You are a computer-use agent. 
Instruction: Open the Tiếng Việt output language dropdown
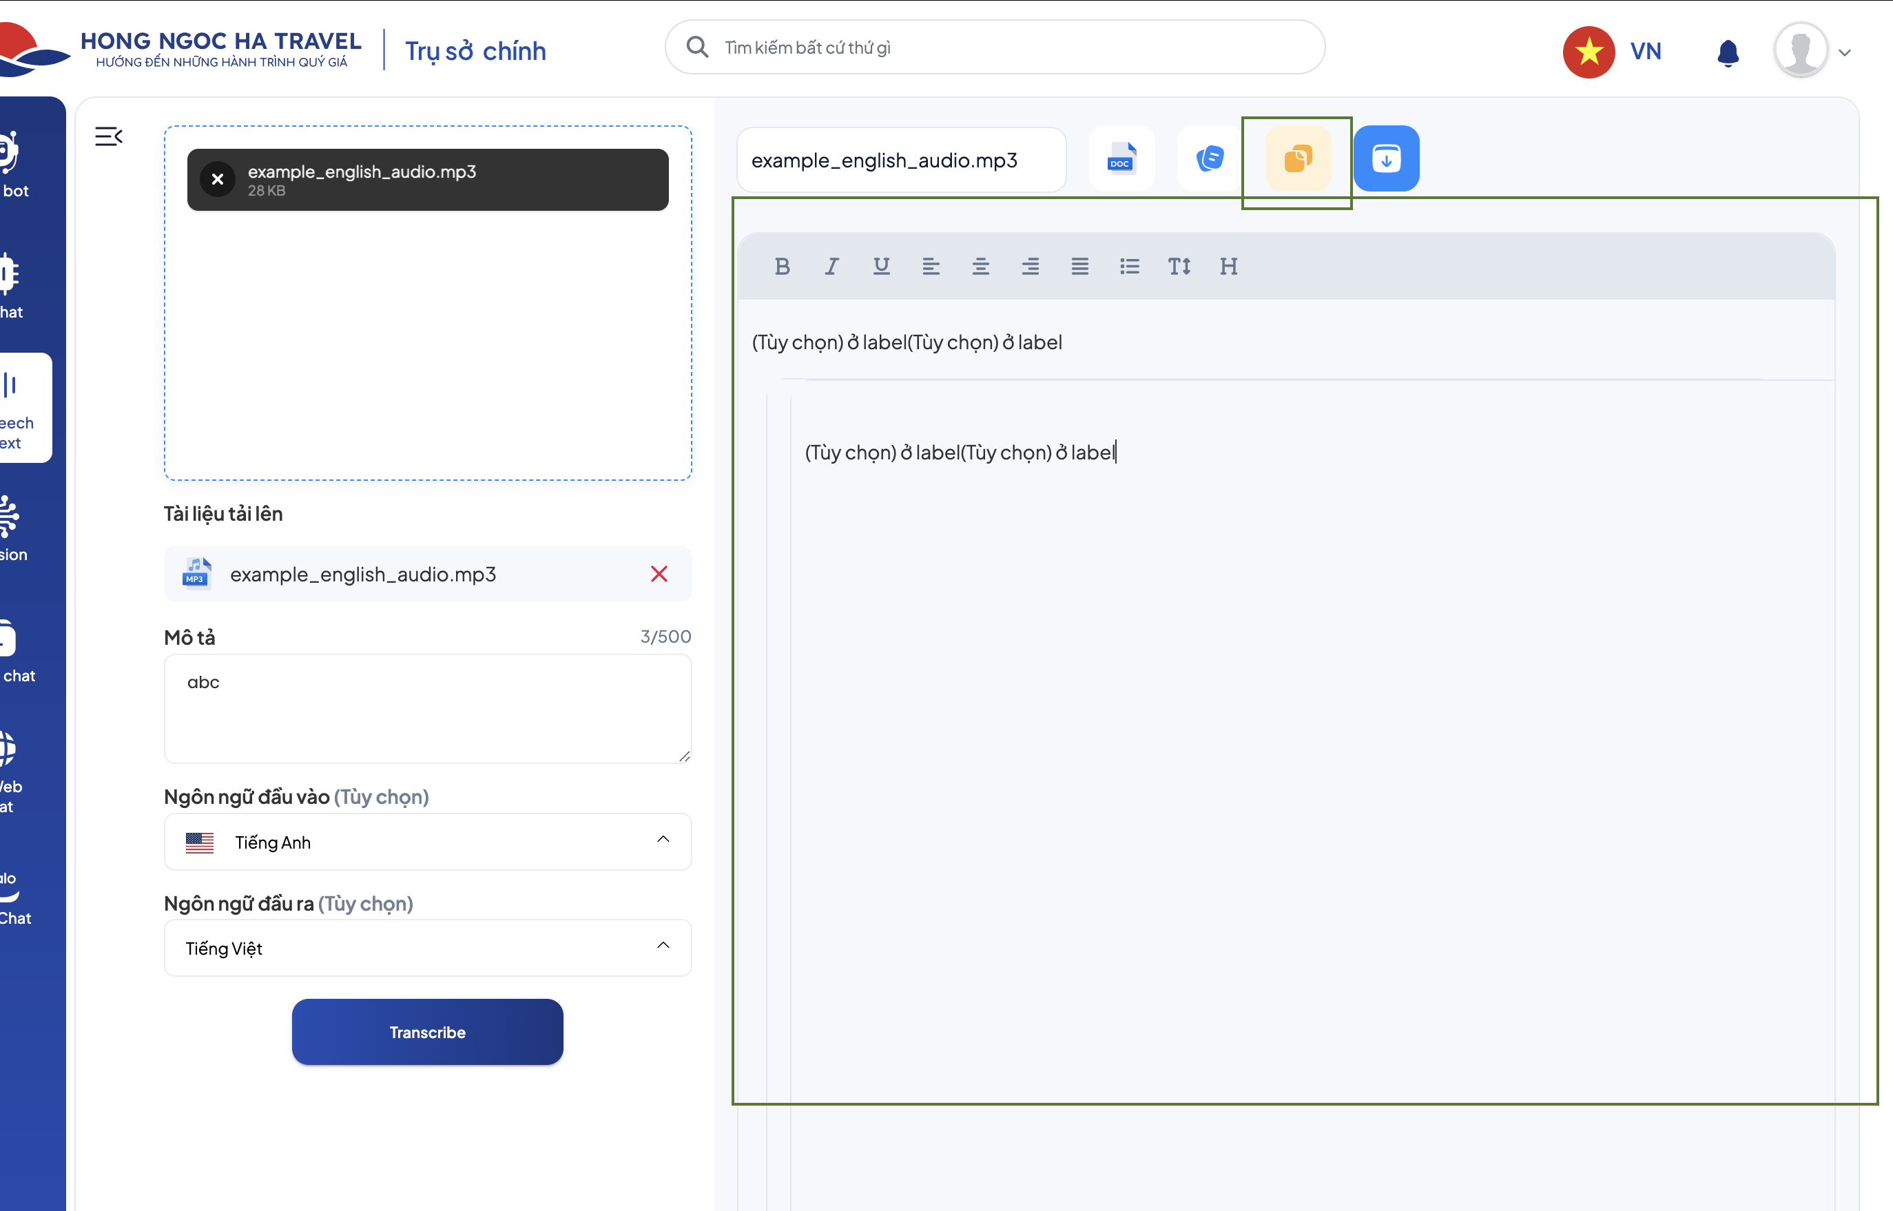pos(428,948)
